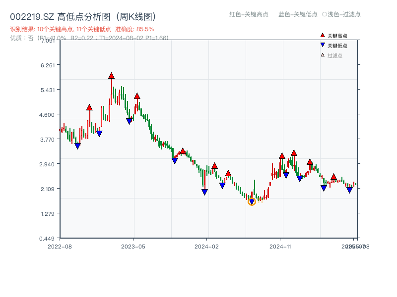Click the red color indicator beside 关键高点 text
This screenshot has height=297, width=397.
coord(322,36)
